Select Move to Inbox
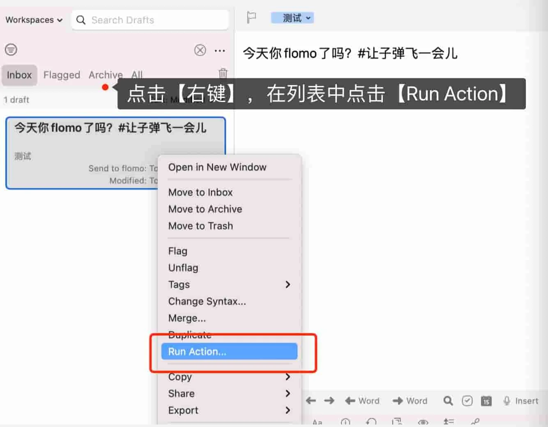This screenshot has width=548, height=427. point(230,192)
